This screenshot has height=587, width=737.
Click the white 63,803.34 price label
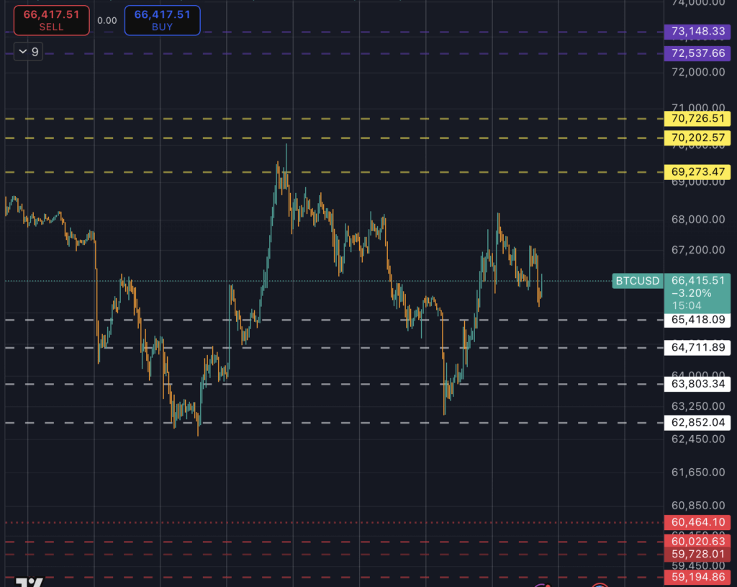click(x=697, y=384)
